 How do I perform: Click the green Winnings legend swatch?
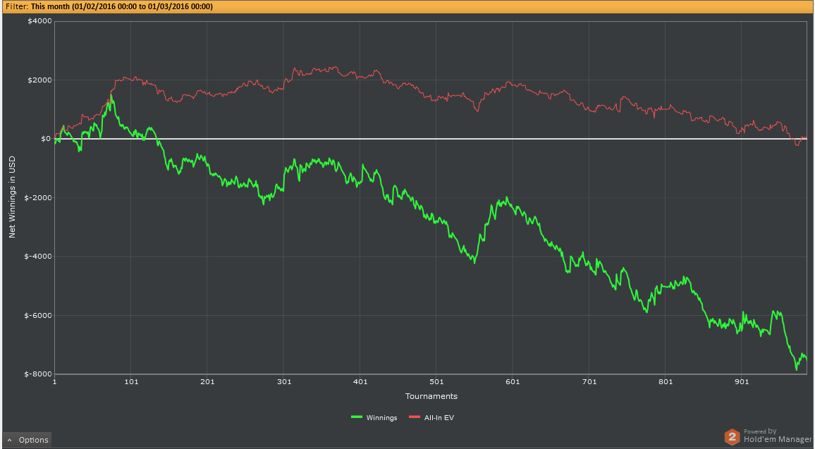click(x=357, y=417)
